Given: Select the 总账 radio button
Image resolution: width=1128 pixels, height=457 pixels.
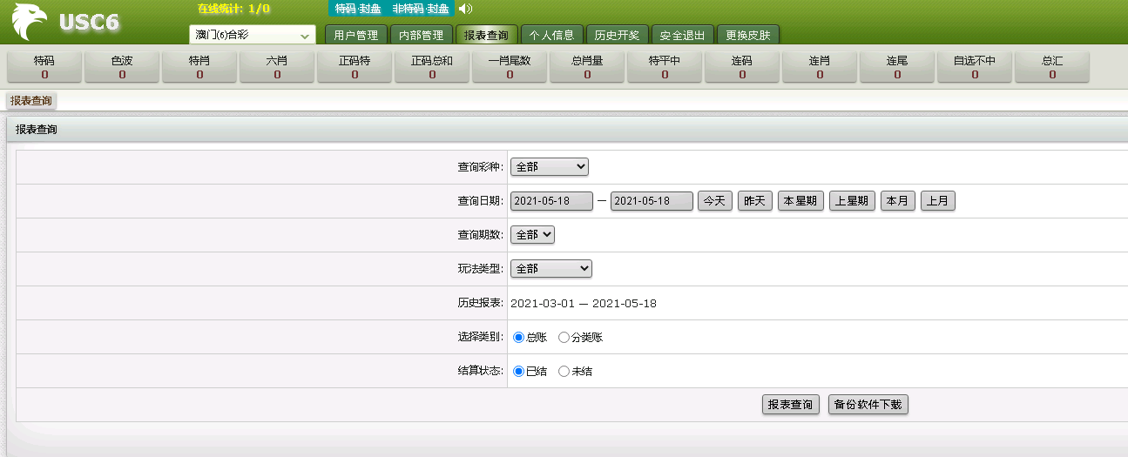Looking at the screenshot, I should [519, 338].
